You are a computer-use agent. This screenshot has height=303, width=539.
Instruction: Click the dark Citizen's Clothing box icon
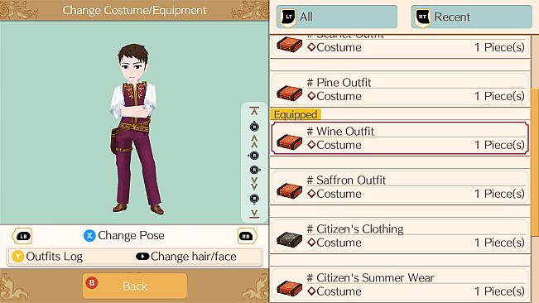(x=290, y=239)
